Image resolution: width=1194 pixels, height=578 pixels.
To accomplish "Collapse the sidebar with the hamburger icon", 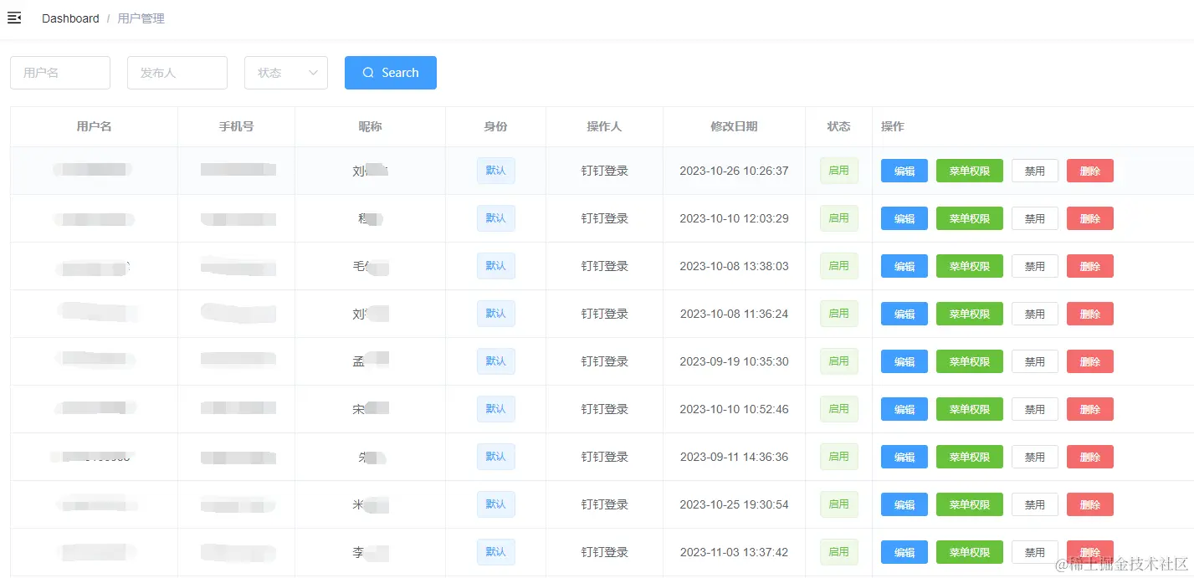I will click(14, 18).
